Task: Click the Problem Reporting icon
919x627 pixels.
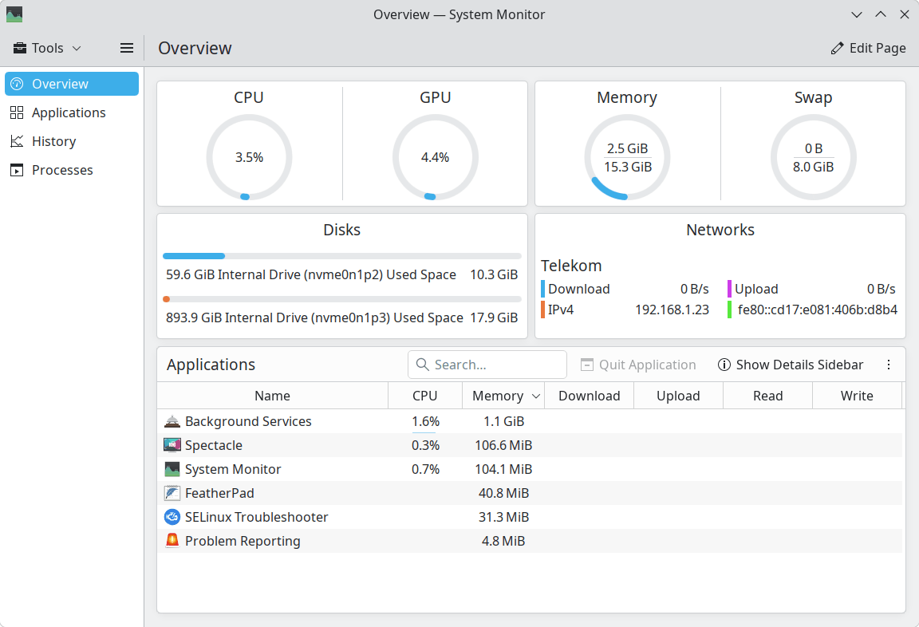Action: pos(172,541)
